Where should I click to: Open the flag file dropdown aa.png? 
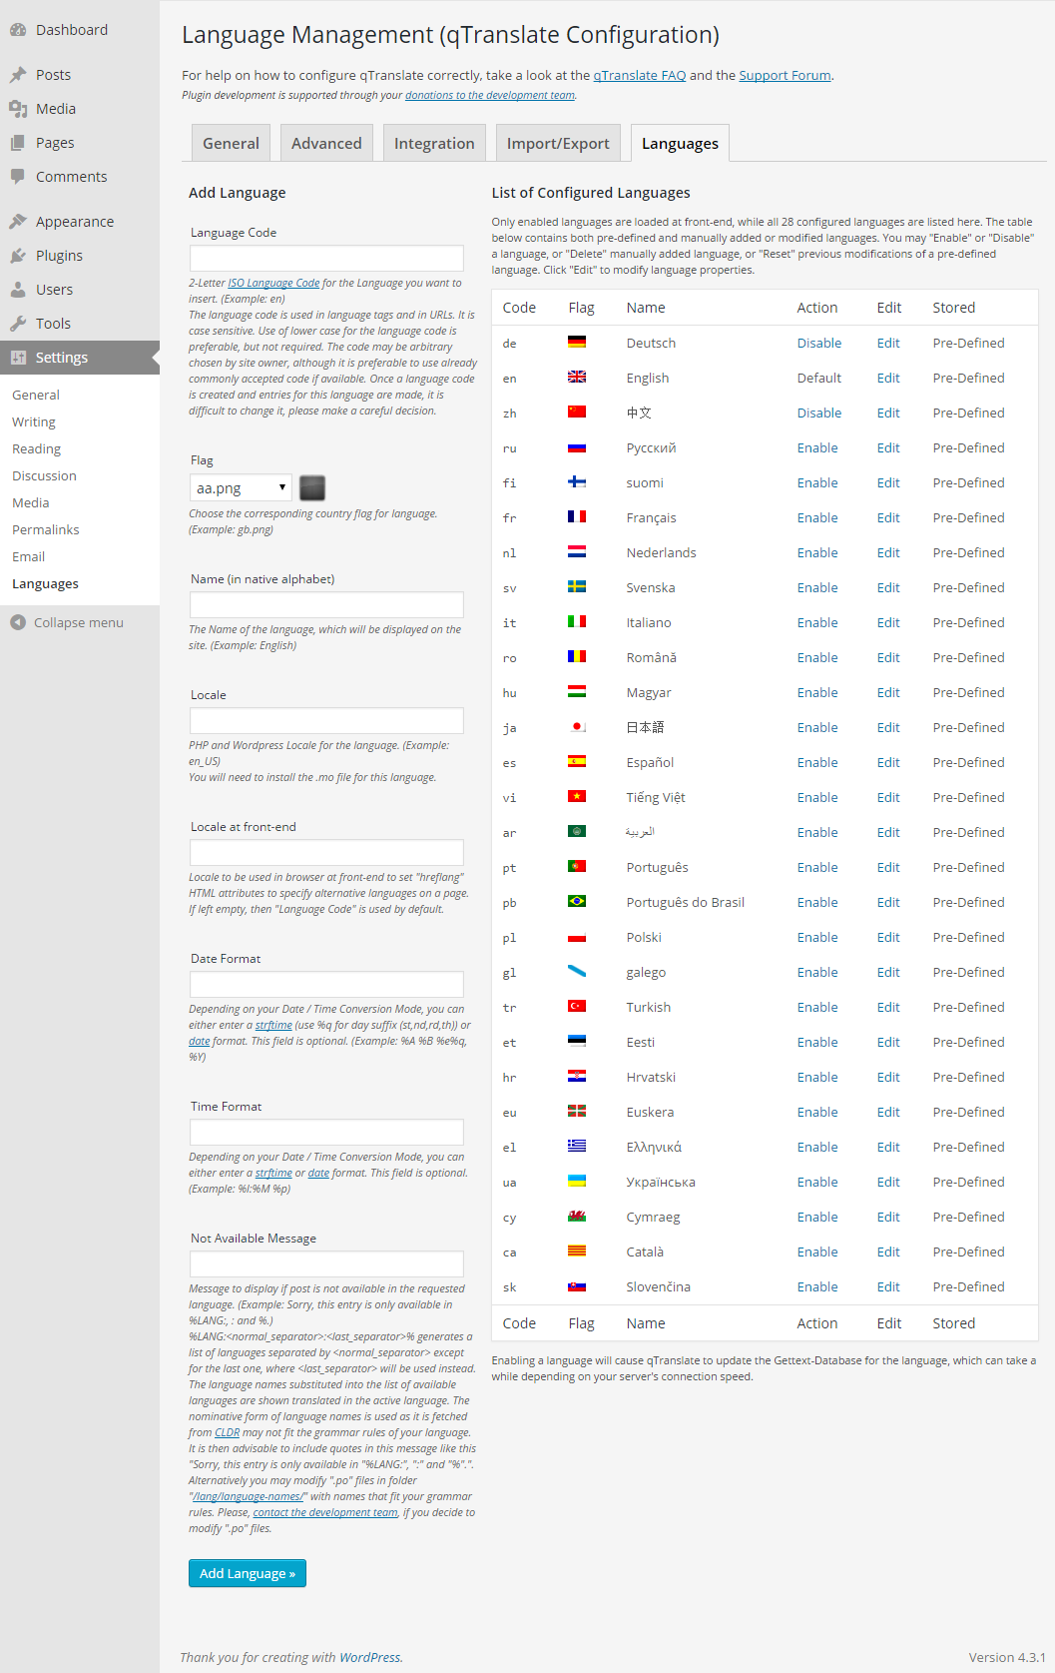(x=241, y=488)
